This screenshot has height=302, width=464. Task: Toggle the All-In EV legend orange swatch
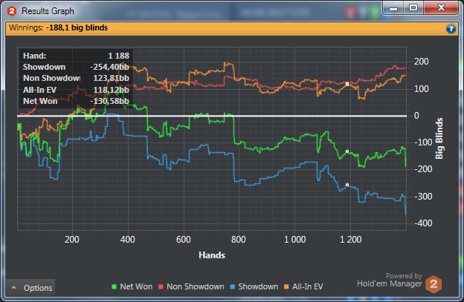(x=286, y=286)
